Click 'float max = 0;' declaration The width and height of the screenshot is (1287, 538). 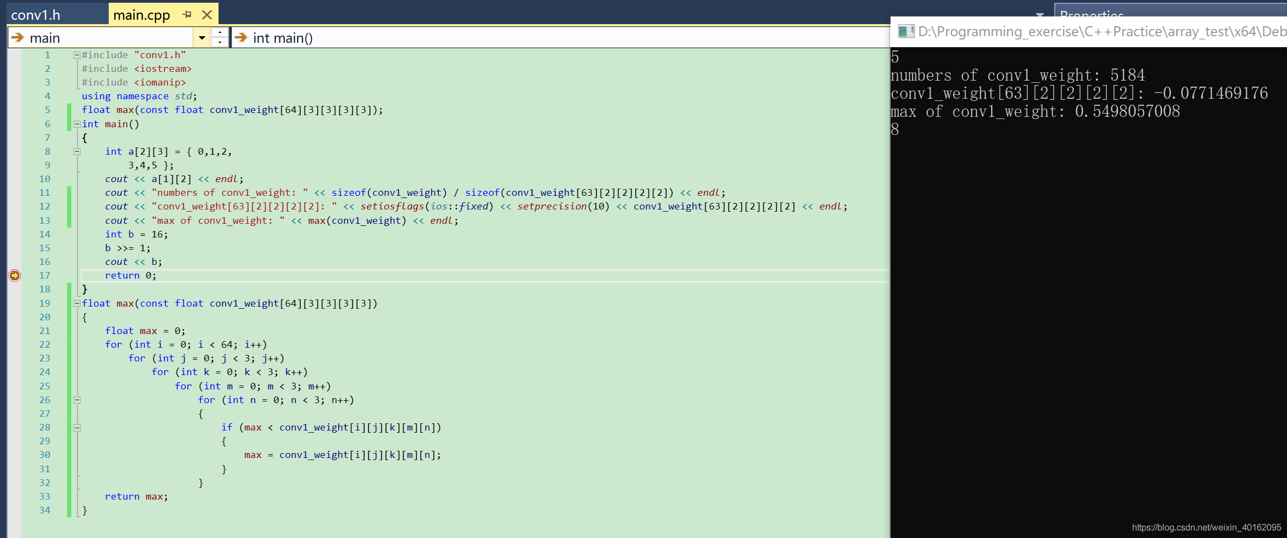click(146, 331)
